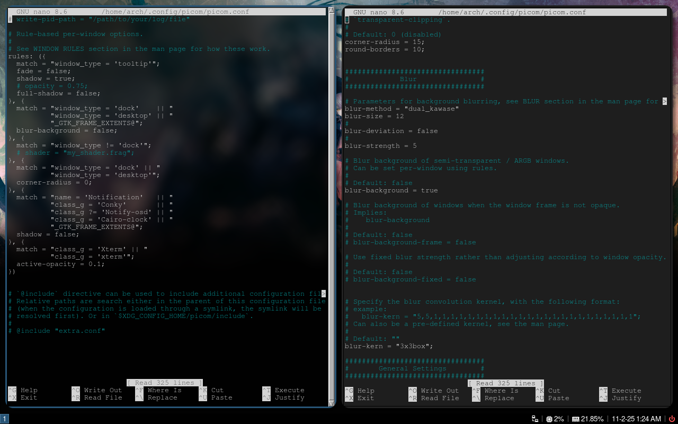Image resolution: width=678 pixels, height=424 pixels.
Task: Click the "# blur-background-fixed = false" line
Action: 411,279
